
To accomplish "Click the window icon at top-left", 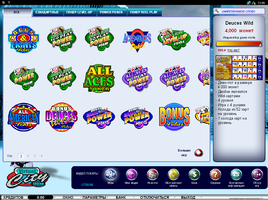I will 3,2.
